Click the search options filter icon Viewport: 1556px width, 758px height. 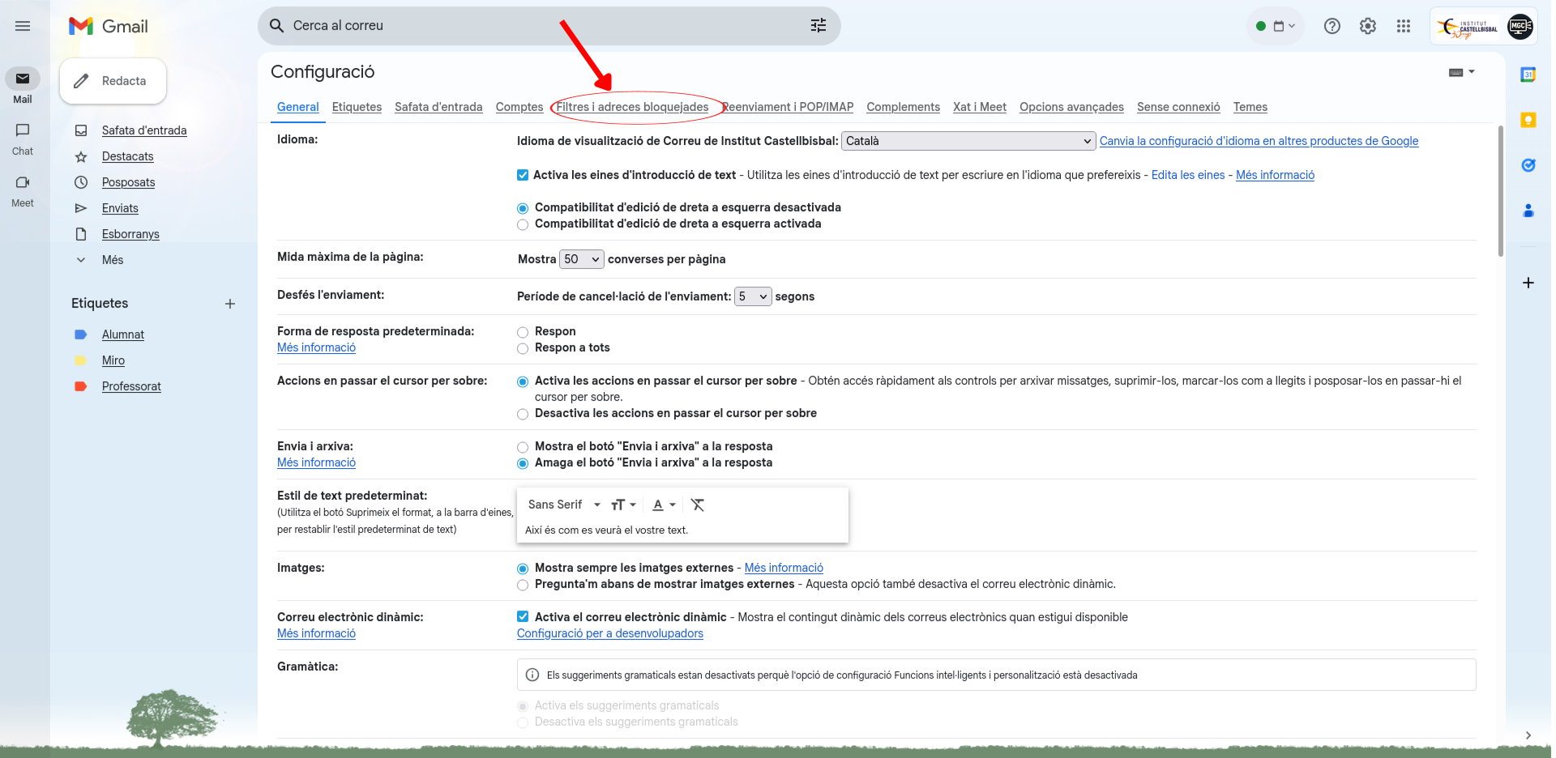point(818,26)
